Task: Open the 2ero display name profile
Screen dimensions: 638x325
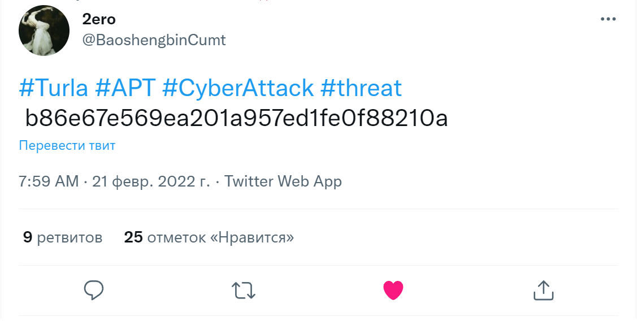Action: tap(99, 19)
